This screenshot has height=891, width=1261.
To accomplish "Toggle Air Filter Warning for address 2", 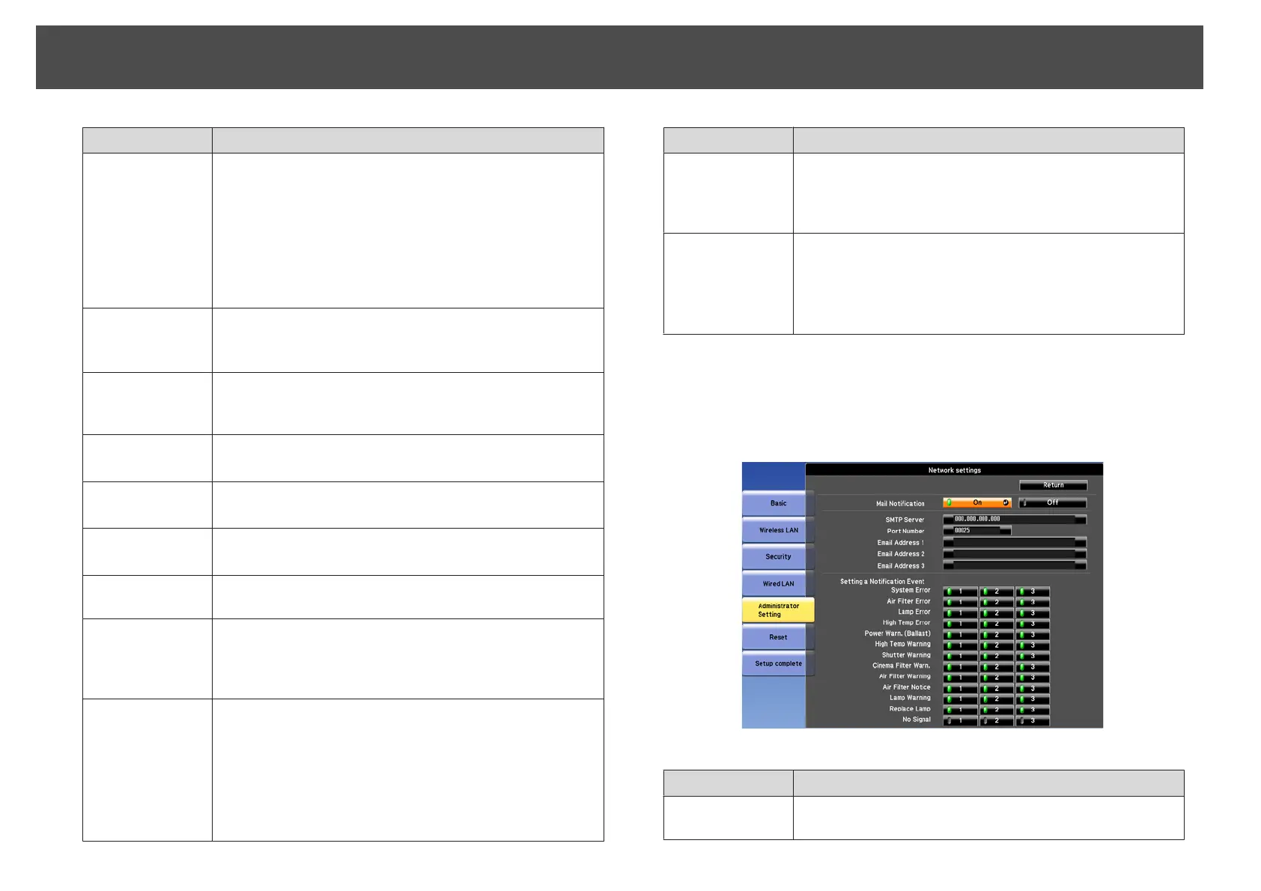I will [997, 678].
